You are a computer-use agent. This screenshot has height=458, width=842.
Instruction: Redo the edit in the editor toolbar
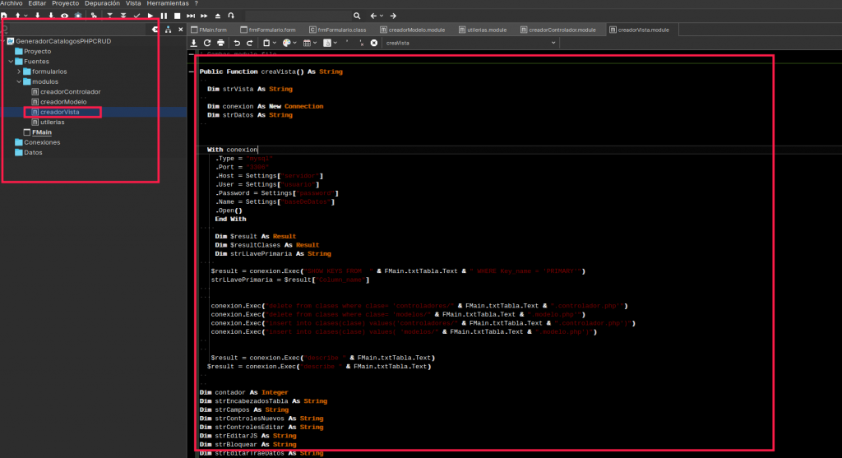[x=250, y=43]
